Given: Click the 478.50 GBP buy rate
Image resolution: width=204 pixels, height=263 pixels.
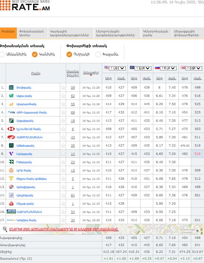Looking at the screenshot, I should [x=185, y=145].
